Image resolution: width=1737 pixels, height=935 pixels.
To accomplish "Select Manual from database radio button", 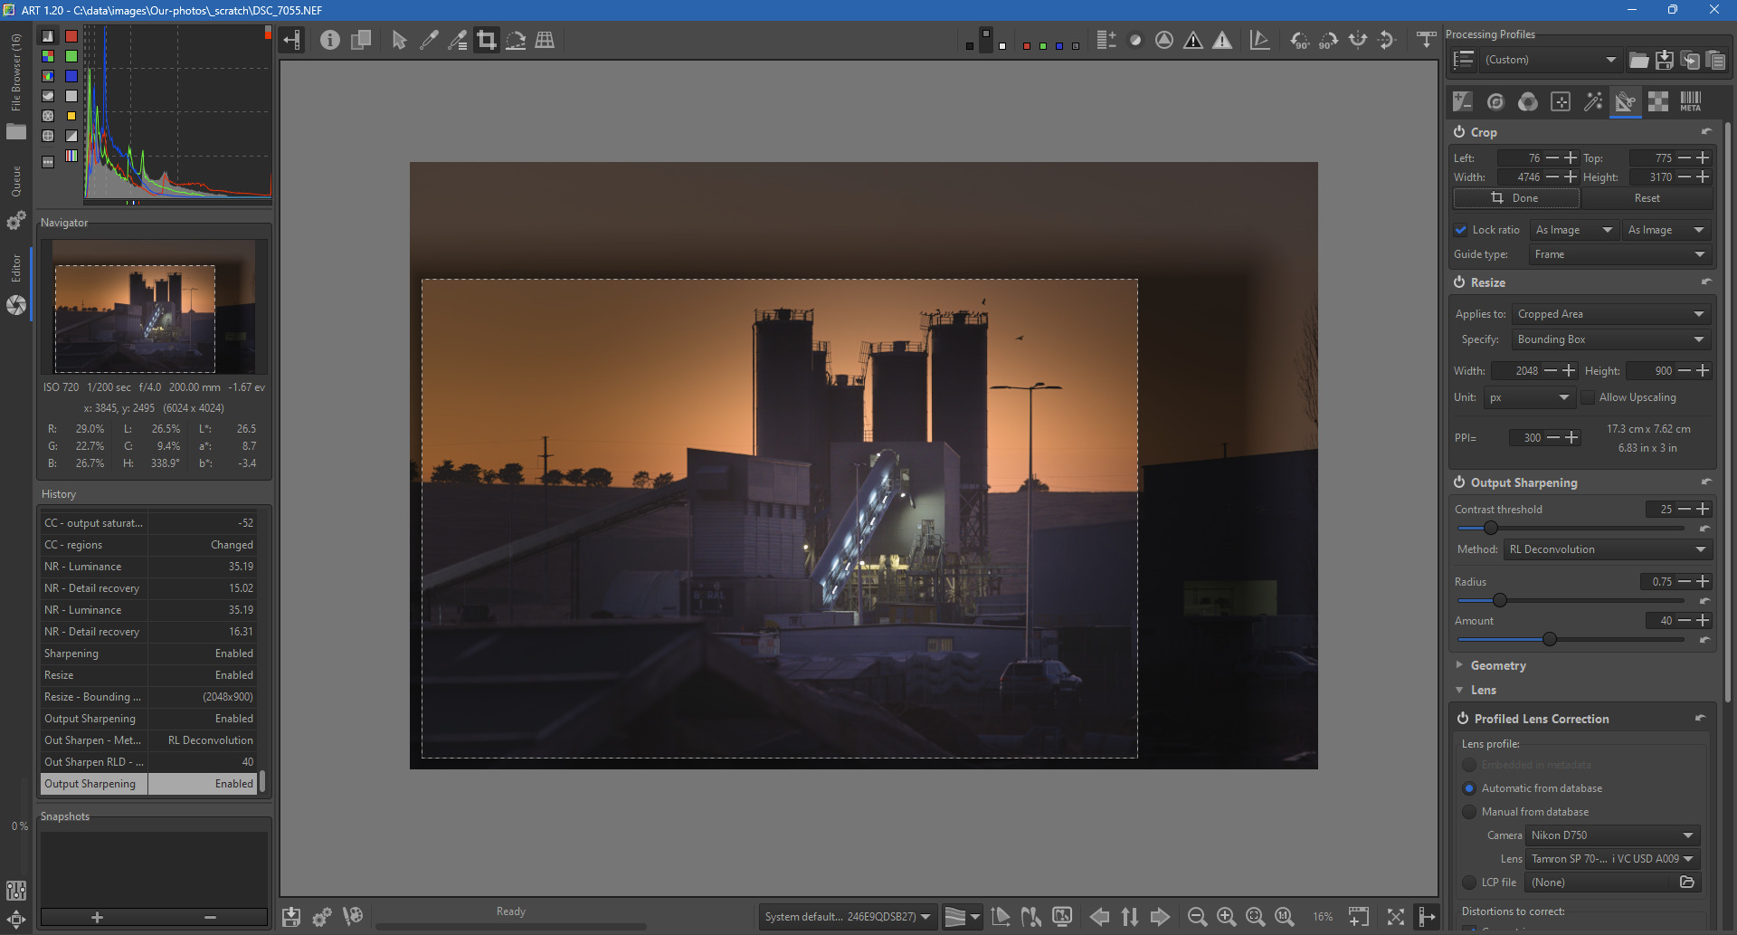I will pos(1469,812).
